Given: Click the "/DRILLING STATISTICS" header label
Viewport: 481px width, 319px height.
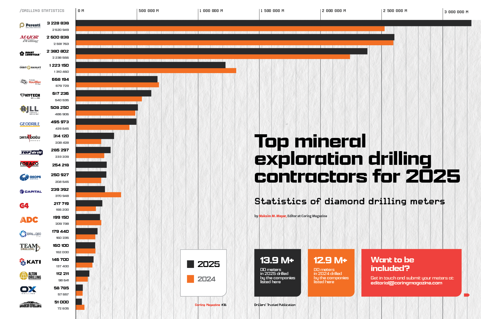Looking at the screenshot, I should tap(42, 11).
